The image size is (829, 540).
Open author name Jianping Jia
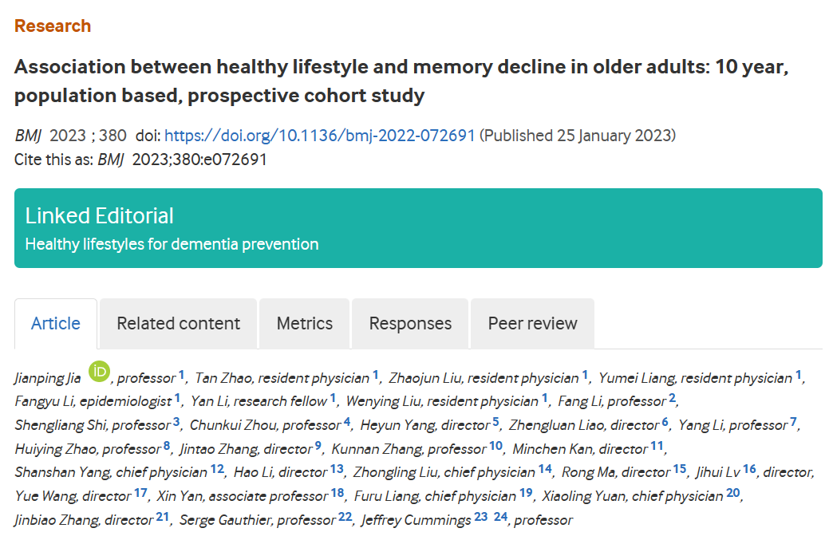pos(48,378)
